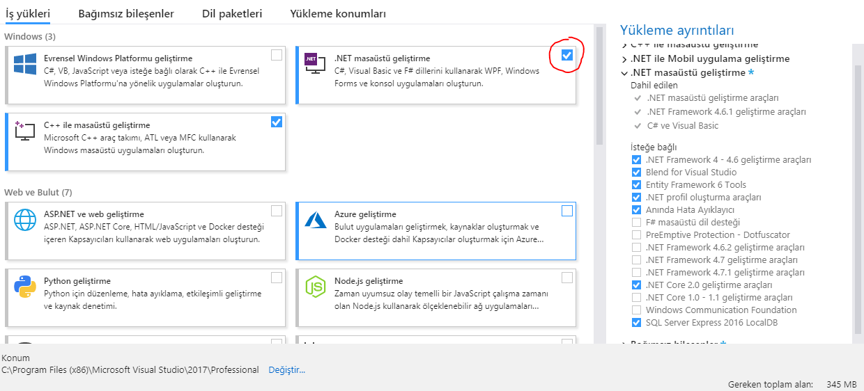Check the Windows Communication Foundation option
Image resolution: width=864 pixels, height=391 pixels.
click(x=636, y=310)
